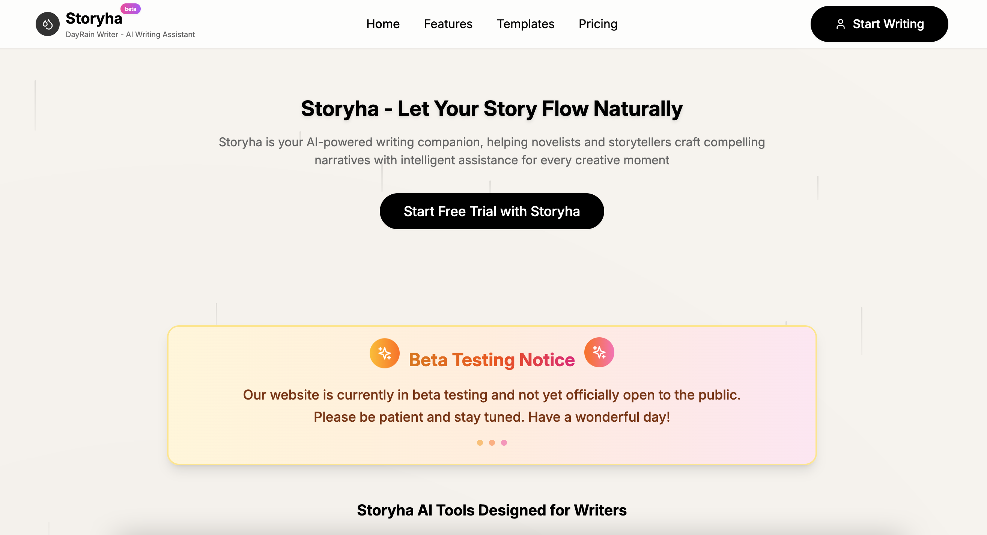Click the pink sparkle icon right of notice title
The image size is (987, 535).
pos(599,352)
